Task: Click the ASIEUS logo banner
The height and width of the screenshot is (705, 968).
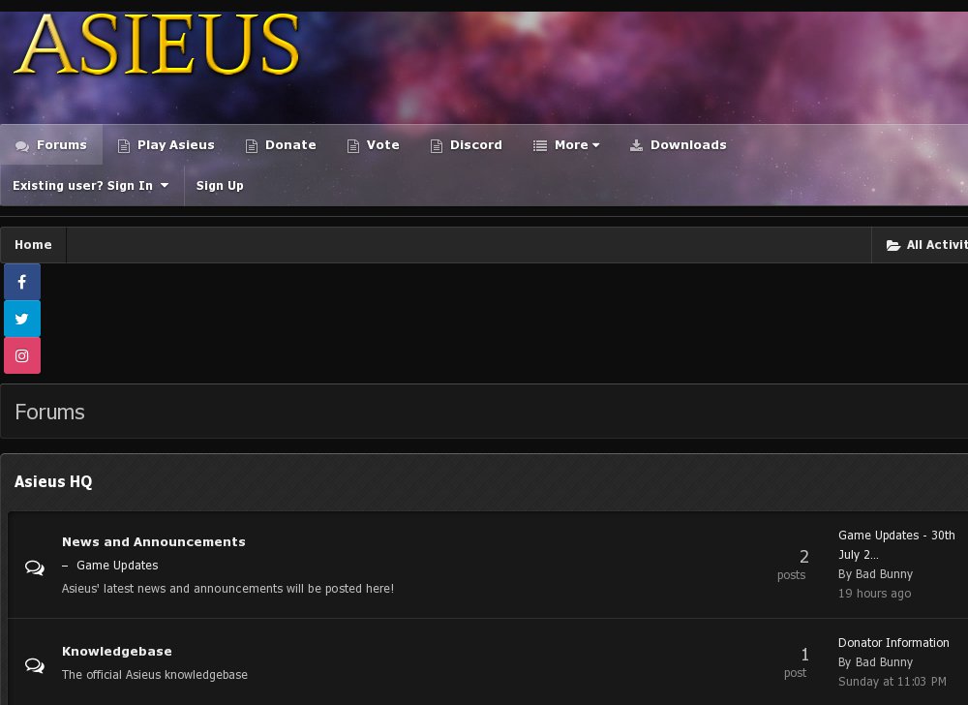Action: pyautogui.click(x=158, y=45)
